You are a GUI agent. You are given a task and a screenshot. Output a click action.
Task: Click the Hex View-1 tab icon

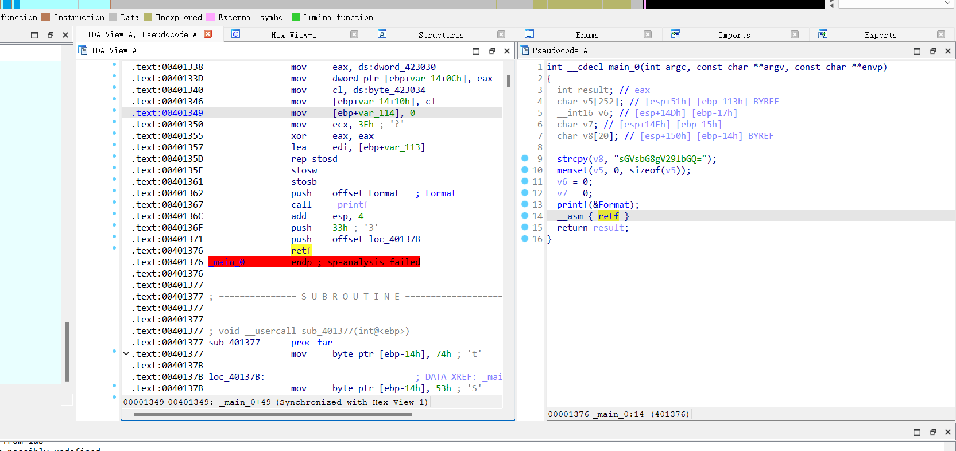click(235, 34)
